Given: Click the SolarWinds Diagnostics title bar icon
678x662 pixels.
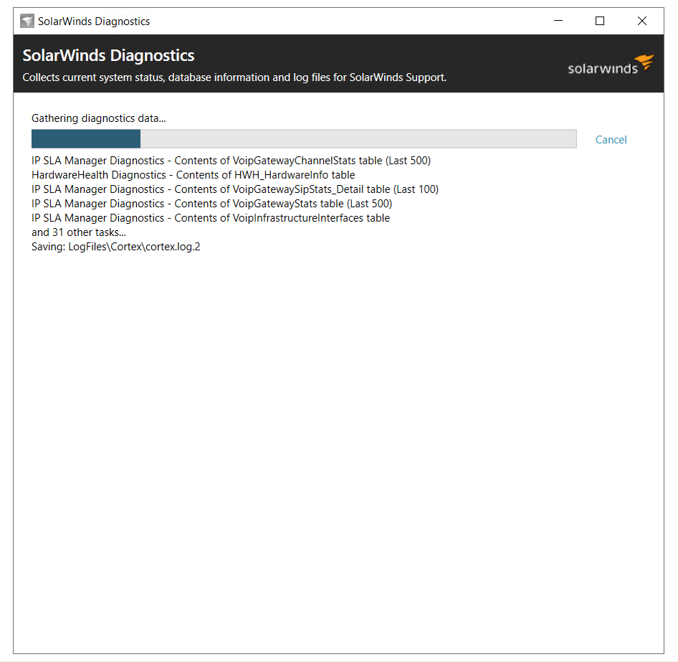Looking at the screenshot, I should (27, 21).
